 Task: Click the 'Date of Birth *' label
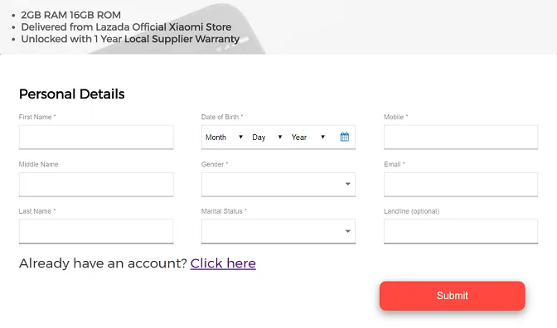point(222,117)
